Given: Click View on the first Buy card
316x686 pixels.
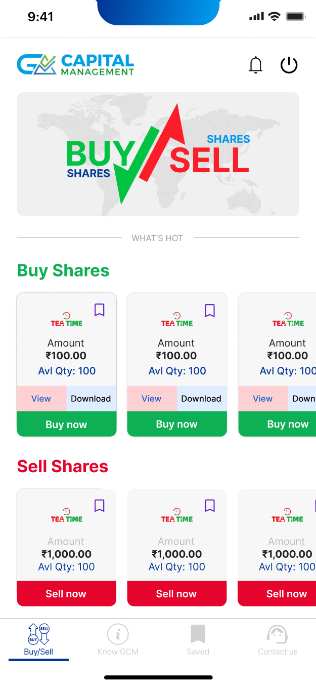Looking at the screenshot, I should coord(41,399).
